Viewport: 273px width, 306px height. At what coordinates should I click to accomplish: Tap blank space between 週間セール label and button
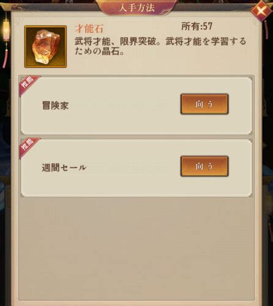(x=133, y=168)
